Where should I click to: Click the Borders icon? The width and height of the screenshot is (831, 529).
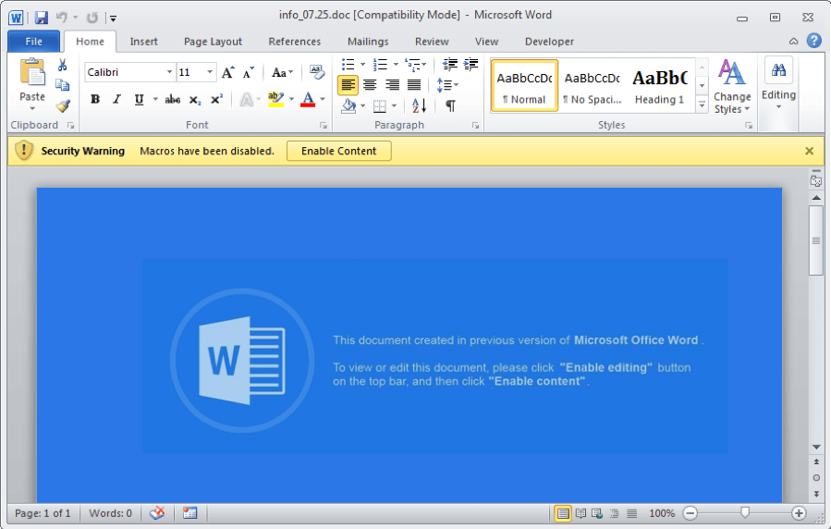(380, 106)
